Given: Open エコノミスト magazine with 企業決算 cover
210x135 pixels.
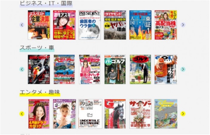Looking at the screenshot, I should 39,25.
